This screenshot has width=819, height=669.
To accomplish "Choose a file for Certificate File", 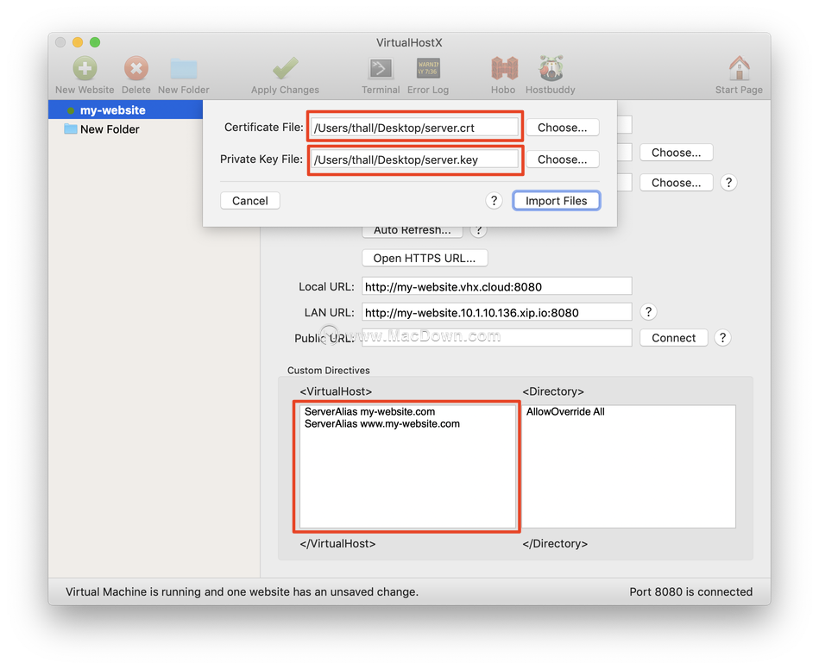I will coord(562,128).
